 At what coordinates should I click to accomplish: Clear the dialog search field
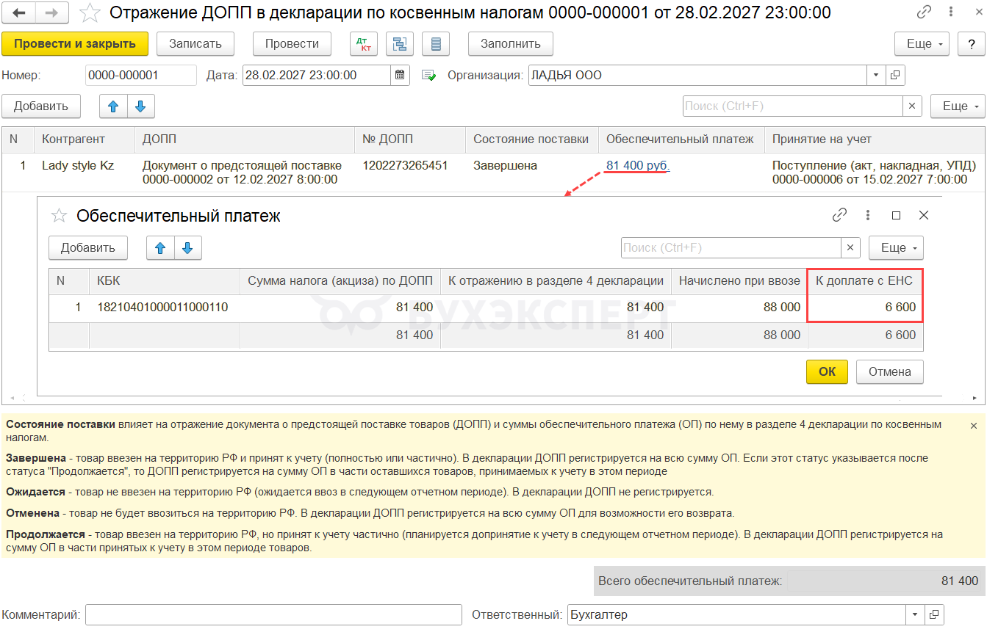[851, 247]
